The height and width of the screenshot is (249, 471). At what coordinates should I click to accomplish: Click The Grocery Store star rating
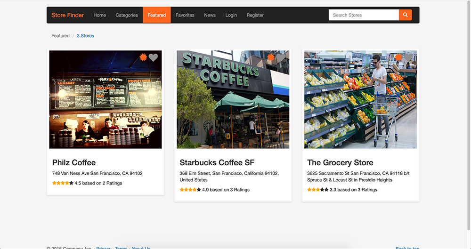pyautogui.click(x=318, y=190)
